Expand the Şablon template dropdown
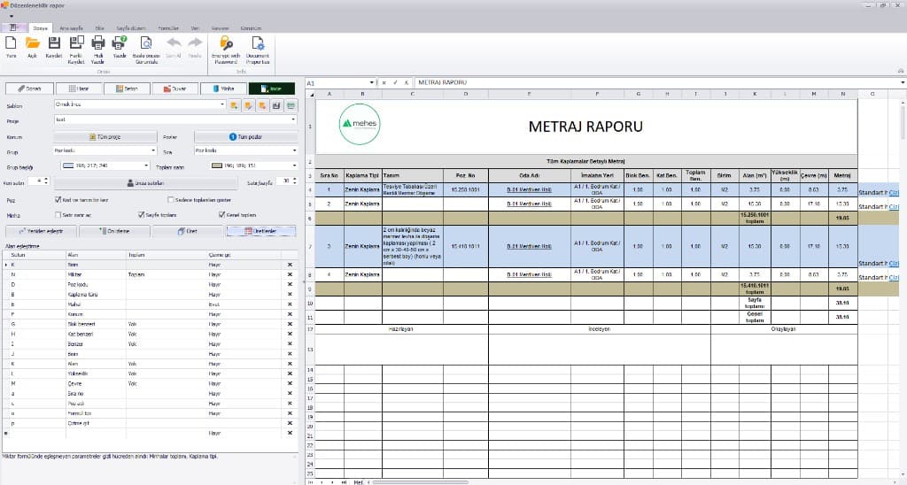The height and width of the screenshot is (485, 907). point(222,104)
